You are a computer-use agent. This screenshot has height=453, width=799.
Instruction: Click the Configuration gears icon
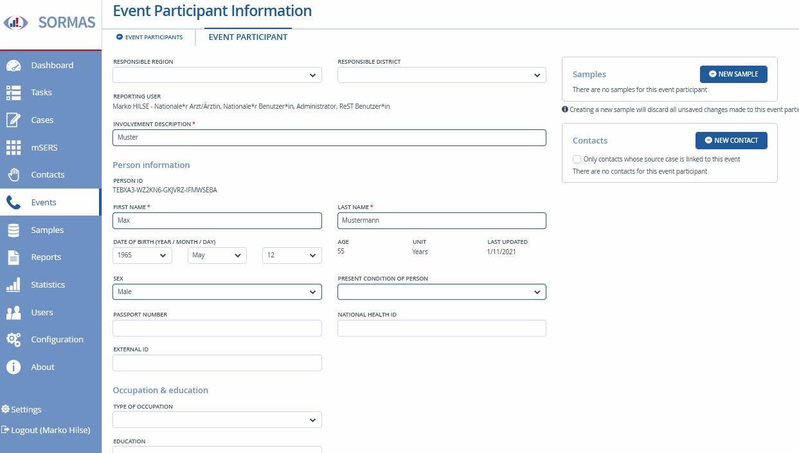point(13,339)
